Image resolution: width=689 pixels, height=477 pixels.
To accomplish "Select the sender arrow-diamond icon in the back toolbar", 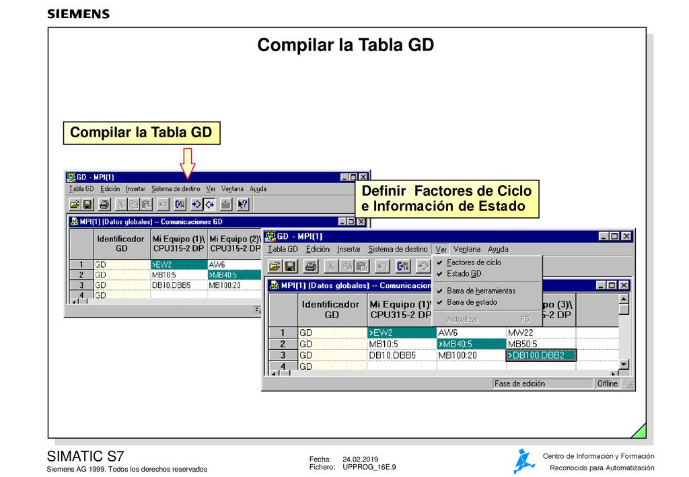I will pyautogui.click(x=196, y=205).
